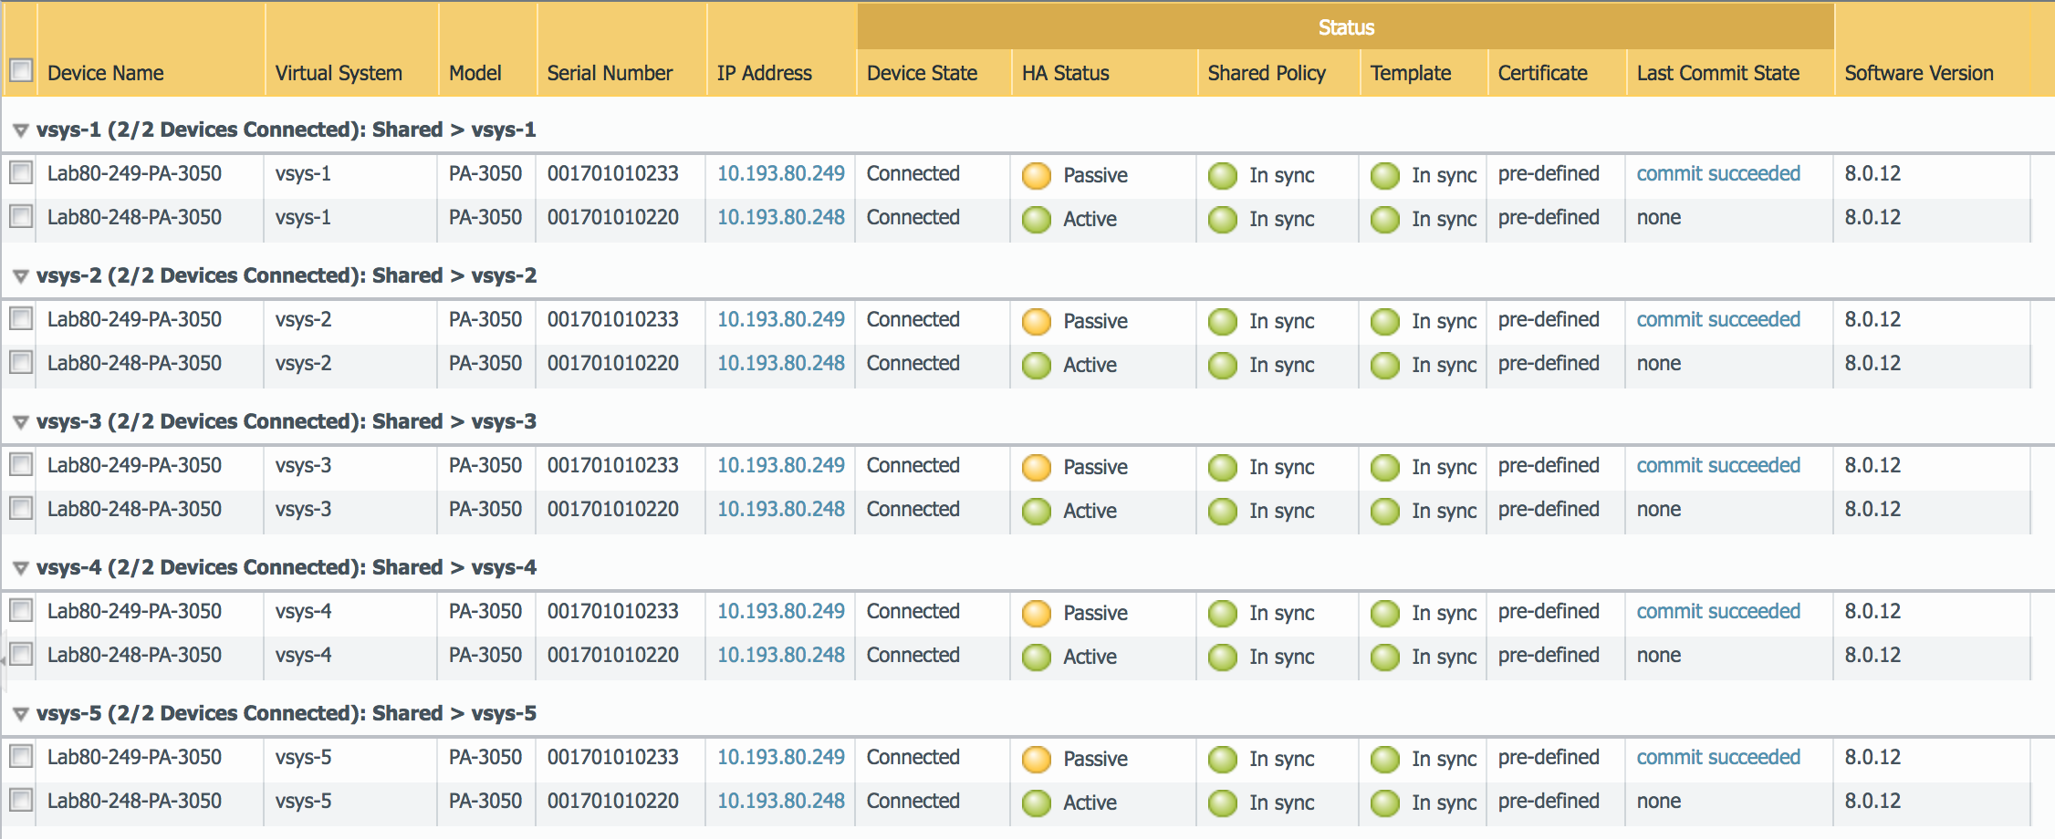Select Lab80-249-PA-3050 checkbox under vsys-1

pyautogui.click(x=20, y=172)
